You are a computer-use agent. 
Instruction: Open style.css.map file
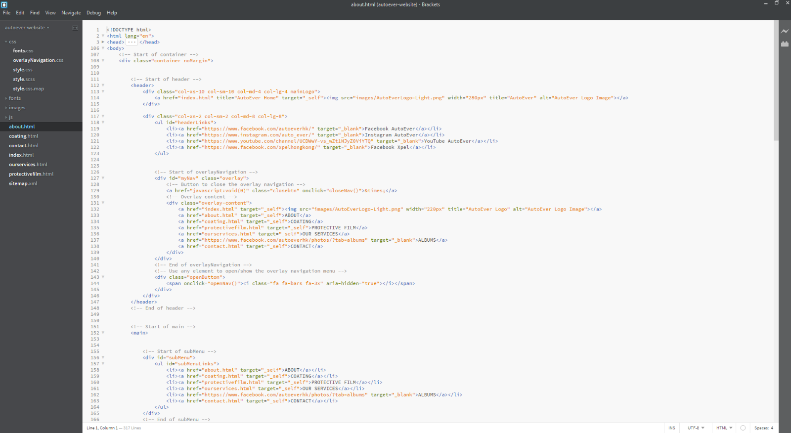click(28, 89)
